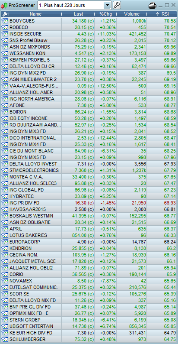Select the EUTELSAT COMMUNIC. name
Image resolution: width=178 pixels, height=344 pixels.
(x=34, y=287)
